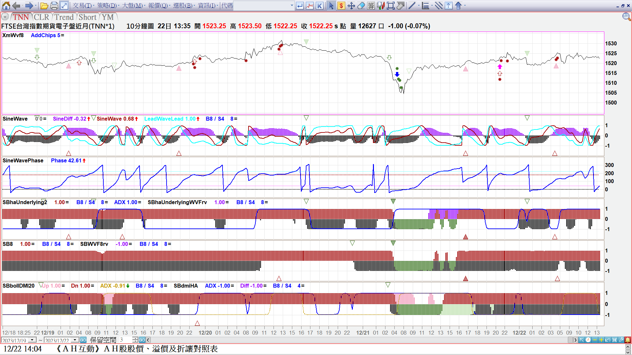Open the start date 2023/12/19 dropdown
632x355 pixels.
[x=32, y=340]
